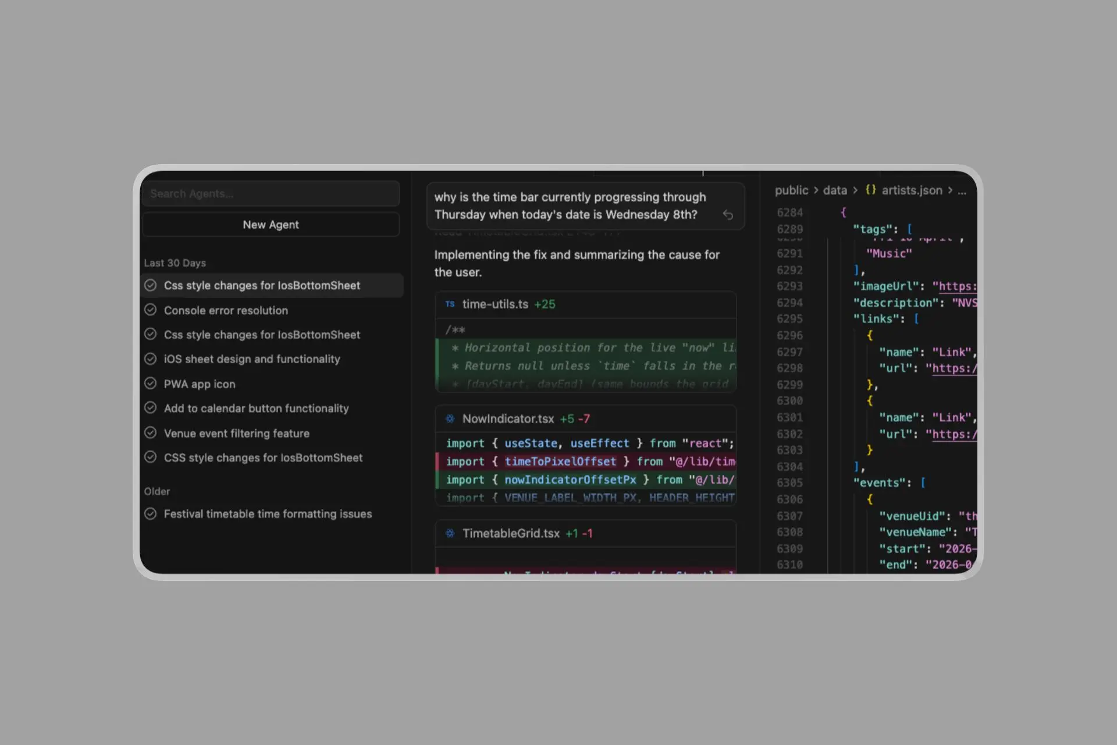Click check icon beside 'iOS sheet design and functionality'
Image resolution: width=1117 pixels, height=745 pixels.
point(151,359)
